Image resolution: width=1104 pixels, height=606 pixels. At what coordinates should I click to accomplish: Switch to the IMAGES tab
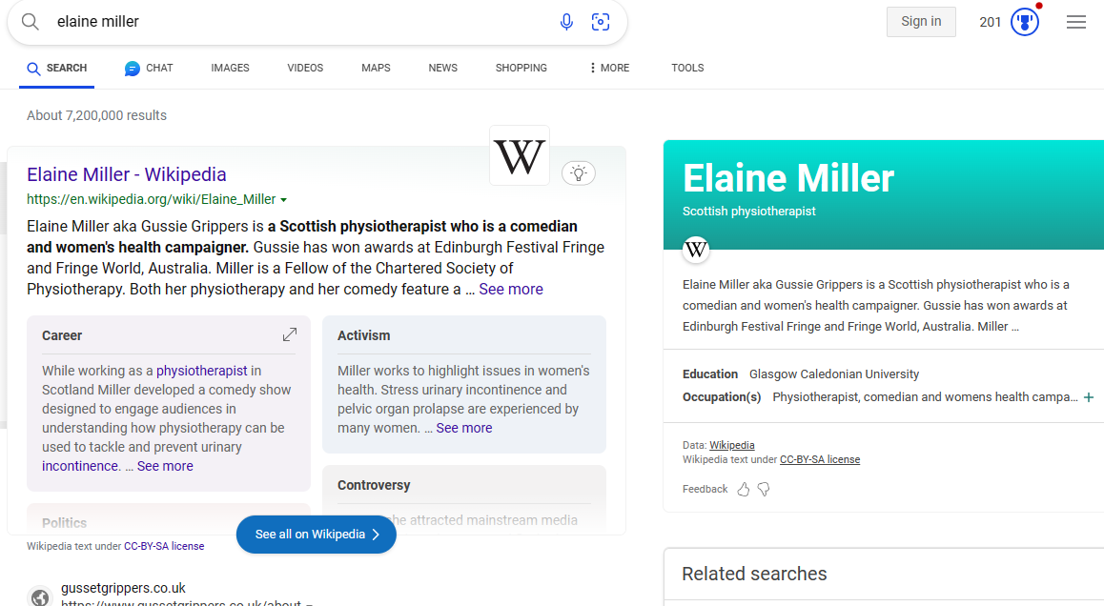[230, 68]
